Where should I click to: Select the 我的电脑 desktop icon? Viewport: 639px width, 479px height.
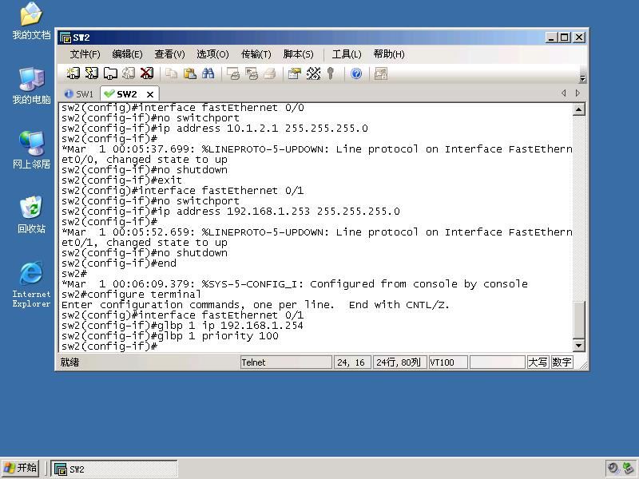click(x=31, y=86)
